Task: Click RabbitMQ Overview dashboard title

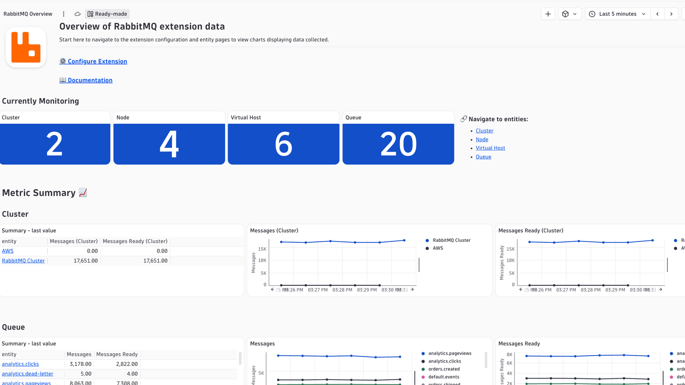Action: (x=28, y=14)
